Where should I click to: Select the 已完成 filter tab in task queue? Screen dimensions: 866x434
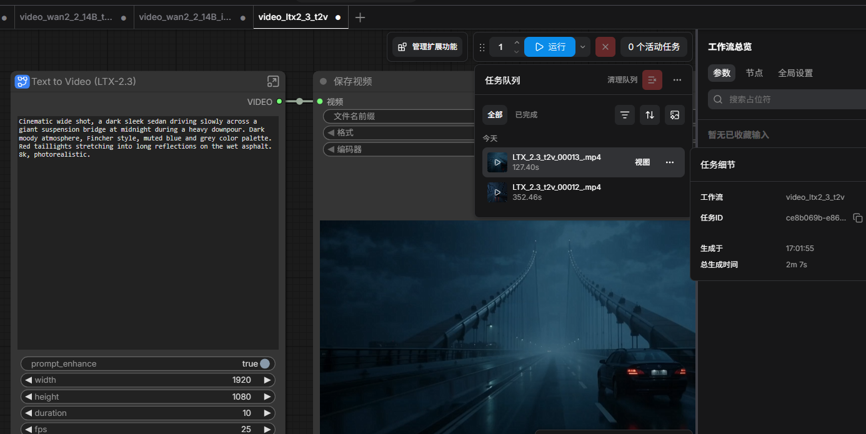[526, 115]
